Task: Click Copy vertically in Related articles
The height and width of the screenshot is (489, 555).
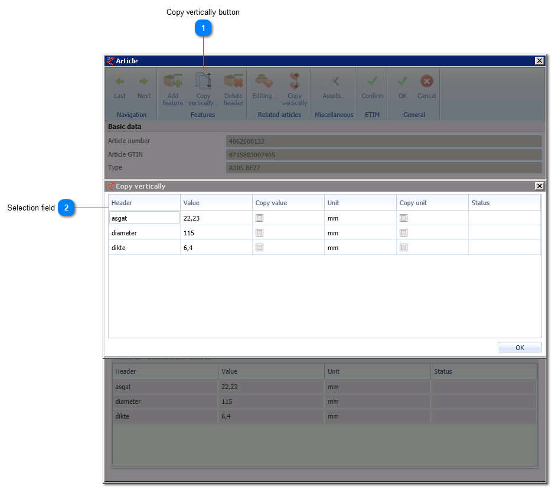Action: pyautogui.click(x=295, y=81)
